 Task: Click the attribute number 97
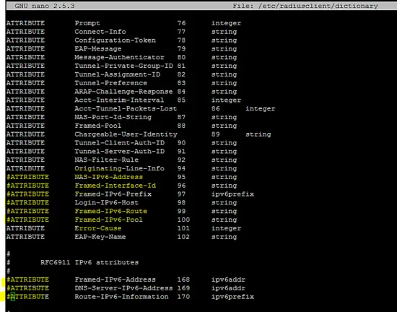click(181, 194)
